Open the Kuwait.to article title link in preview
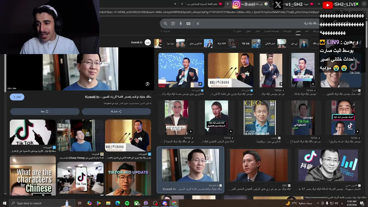This screenshot has height=207, width=368. click(x=118, y=97)
